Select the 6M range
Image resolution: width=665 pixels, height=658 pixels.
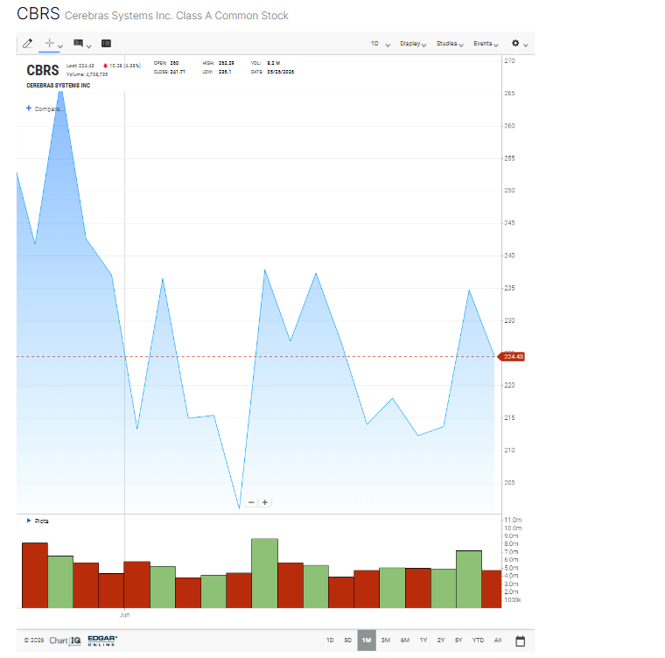pyautogui.click(x=405, y=640)
